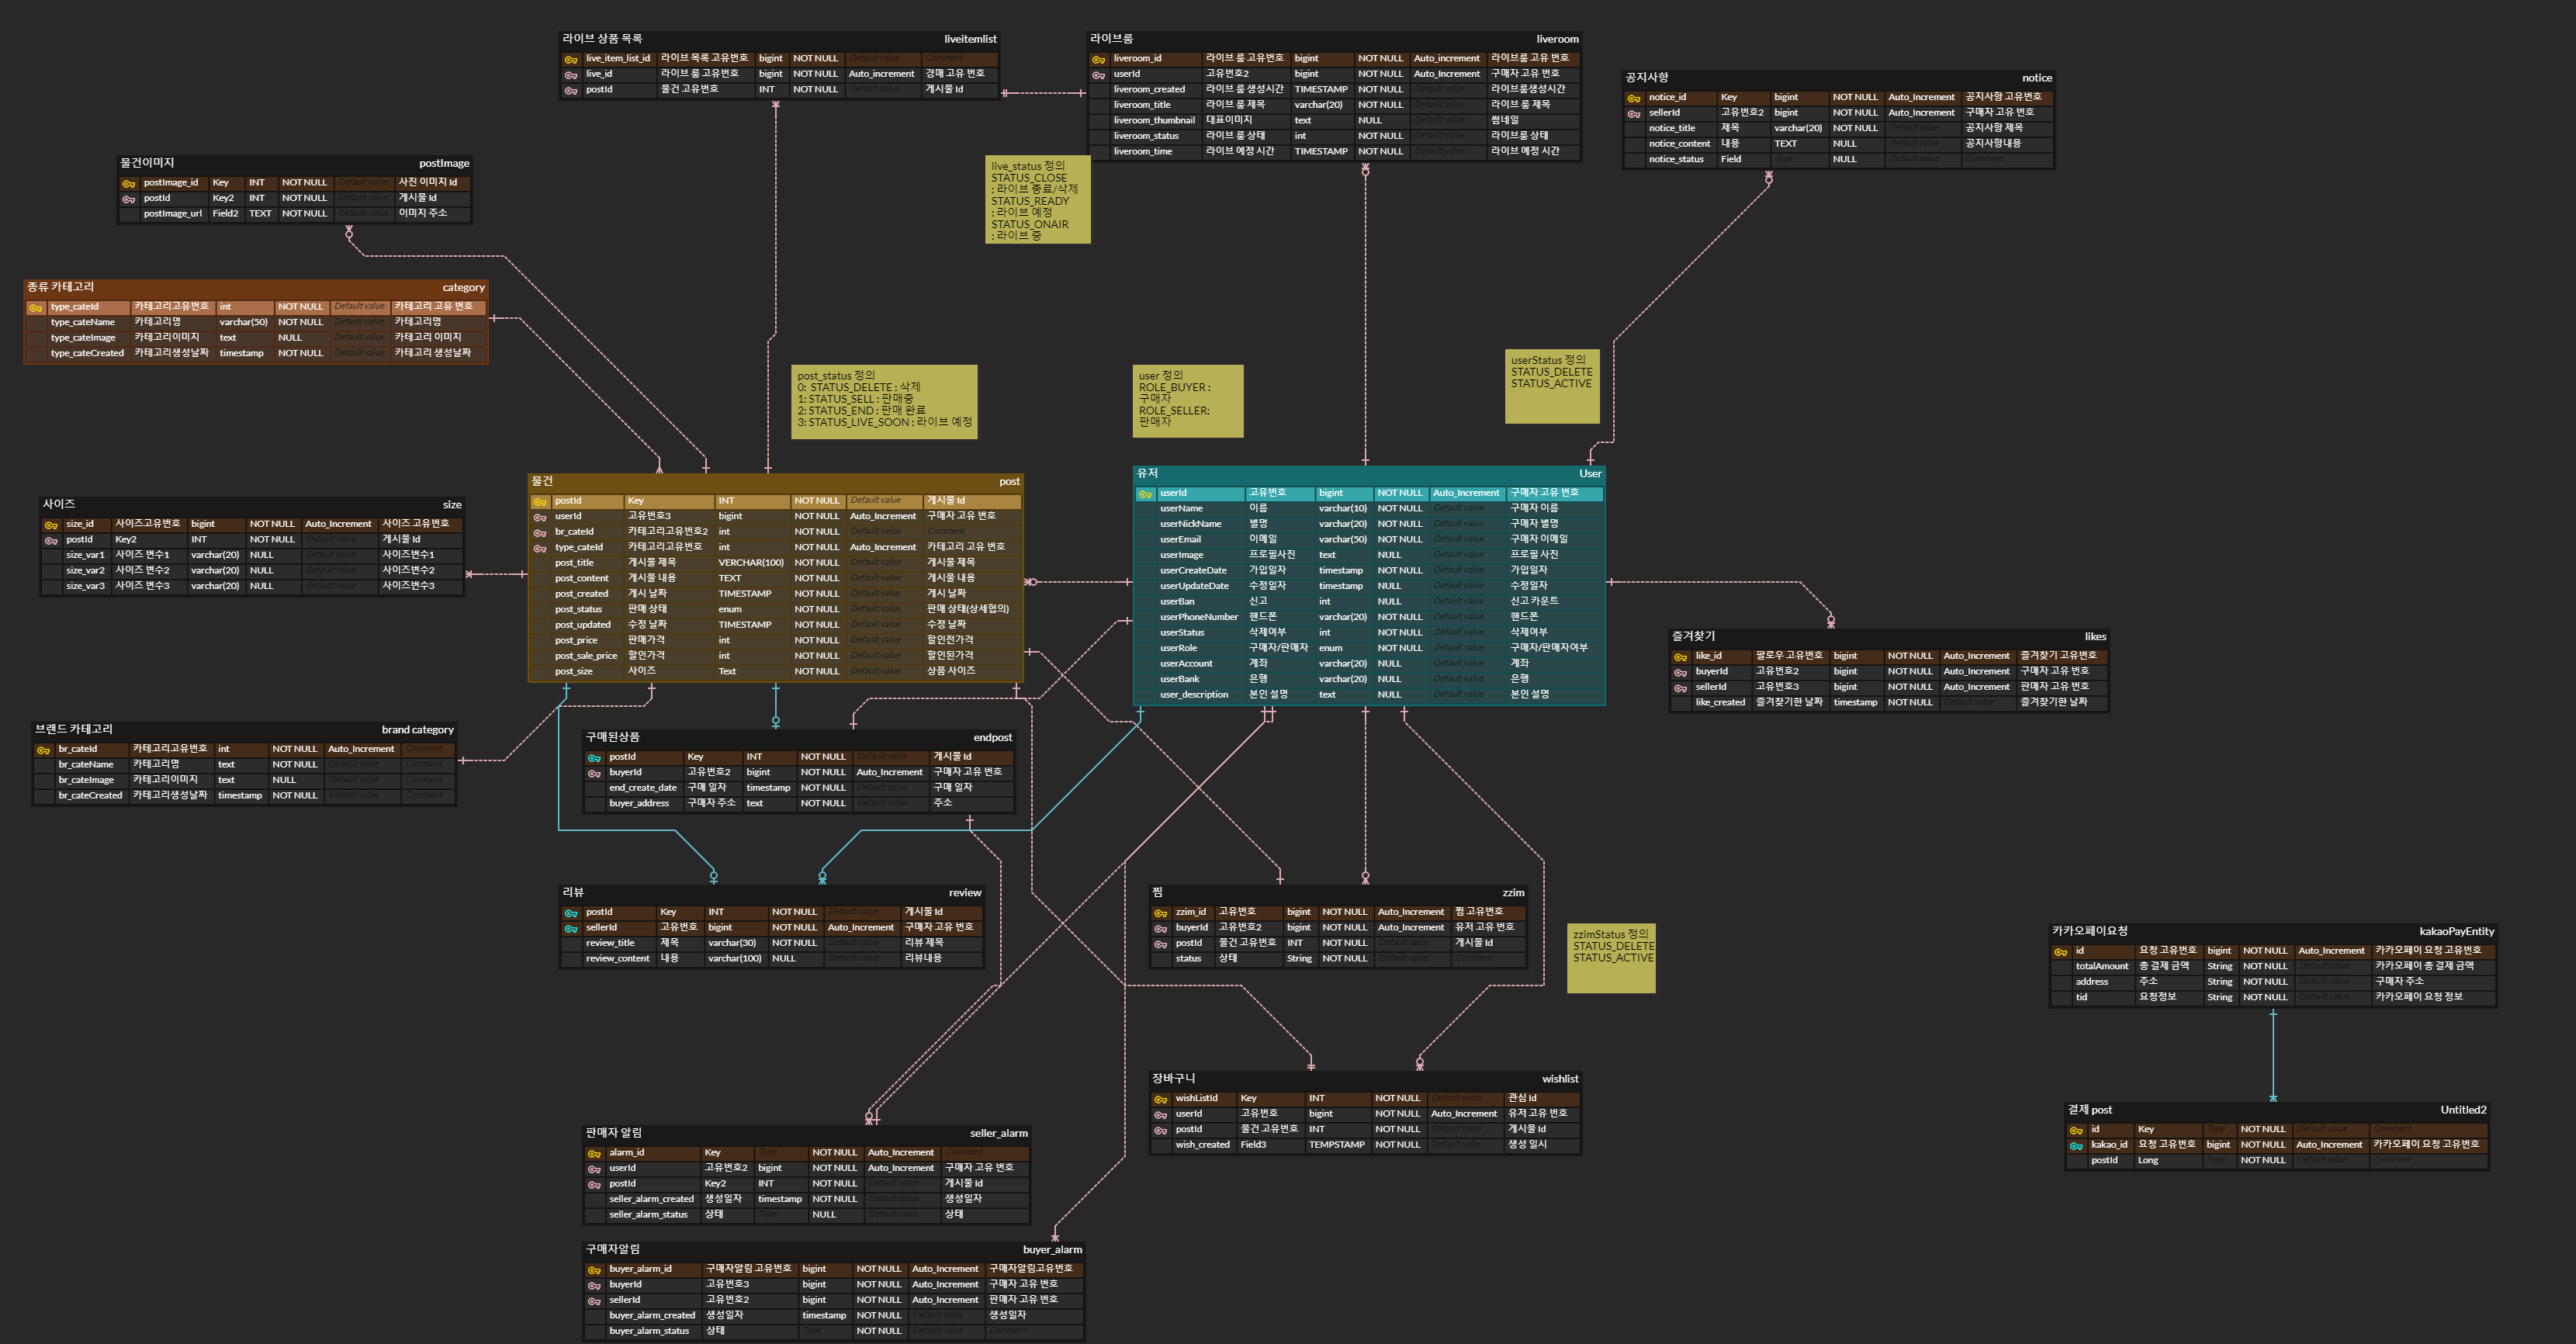Select the zzimStatus 정의 memo note
This screenshot has height=1344, width=2576.
pyautogui.click(x=1611, y=958)
